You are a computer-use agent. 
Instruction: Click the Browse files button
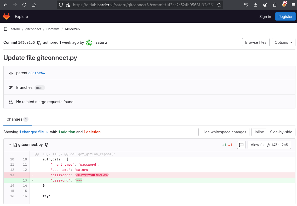256,42
